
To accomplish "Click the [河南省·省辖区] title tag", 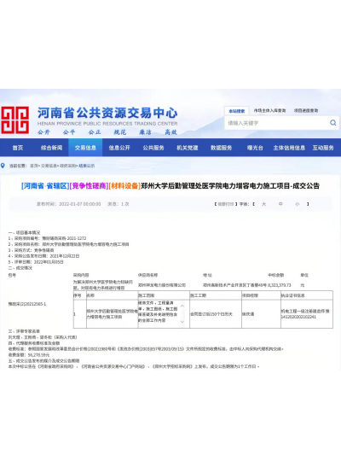I will tap(45, 186).
